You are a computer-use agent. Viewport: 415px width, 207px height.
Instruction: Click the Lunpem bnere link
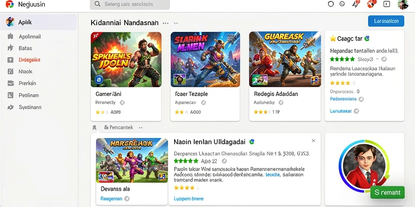tap(189, 199)
